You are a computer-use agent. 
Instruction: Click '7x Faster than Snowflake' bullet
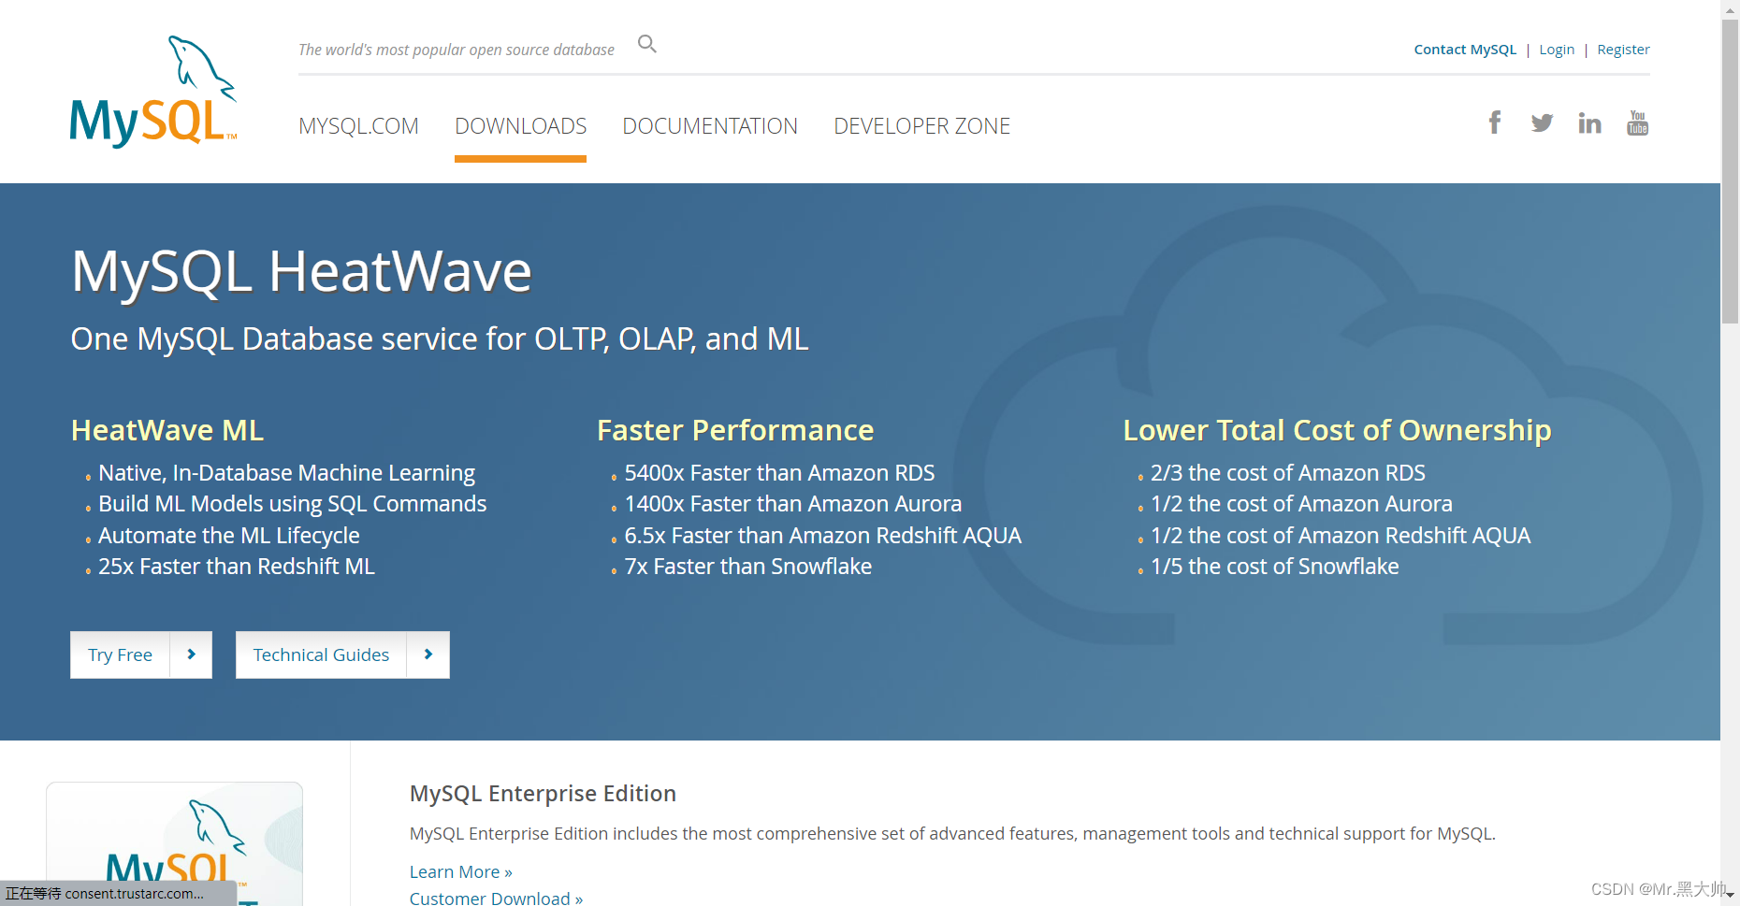point(747,567)
